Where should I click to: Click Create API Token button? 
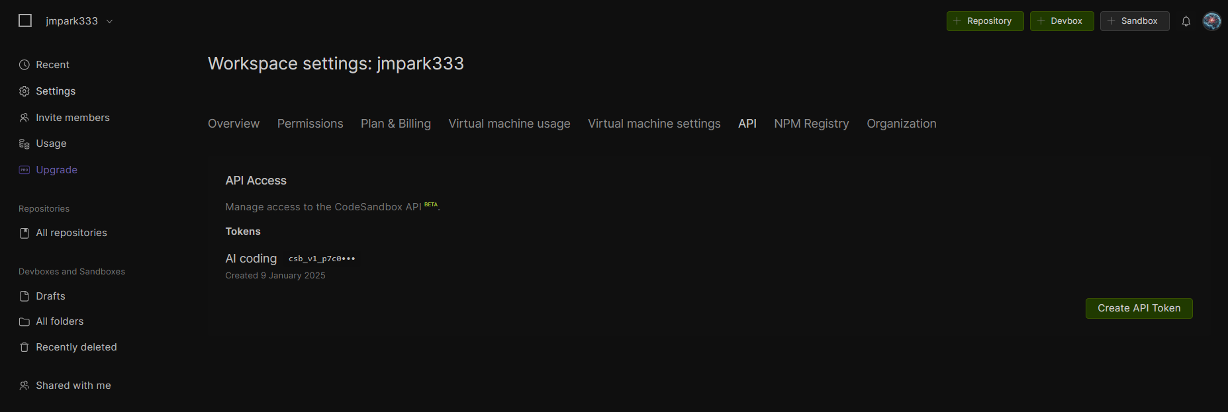pos(1139,308)
